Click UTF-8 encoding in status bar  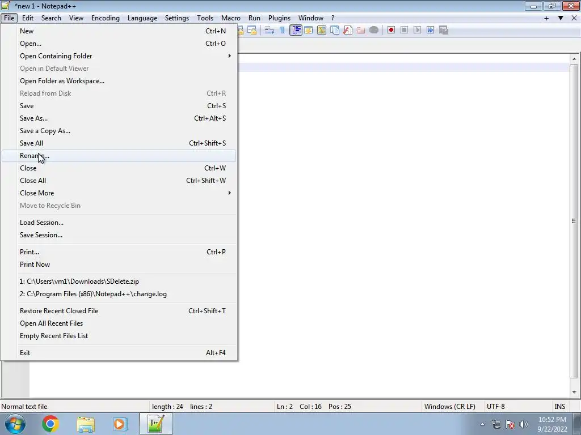click(496, 407)
